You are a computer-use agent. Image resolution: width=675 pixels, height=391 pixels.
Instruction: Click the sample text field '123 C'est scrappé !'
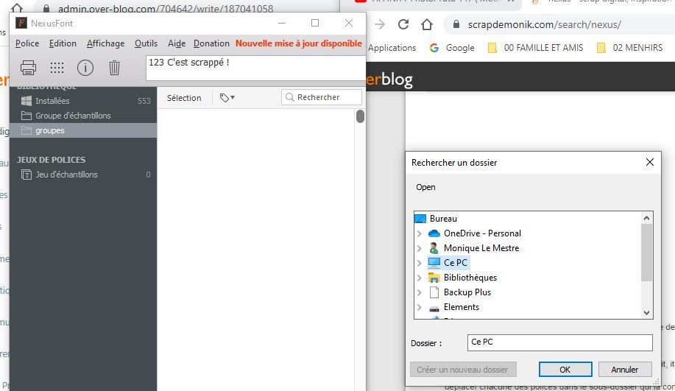point(255,68)
